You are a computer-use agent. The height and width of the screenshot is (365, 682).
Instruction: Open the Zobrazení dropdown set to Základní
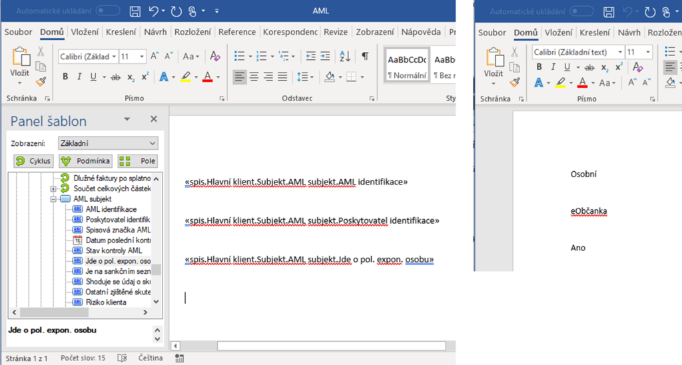tap(107, 143)
